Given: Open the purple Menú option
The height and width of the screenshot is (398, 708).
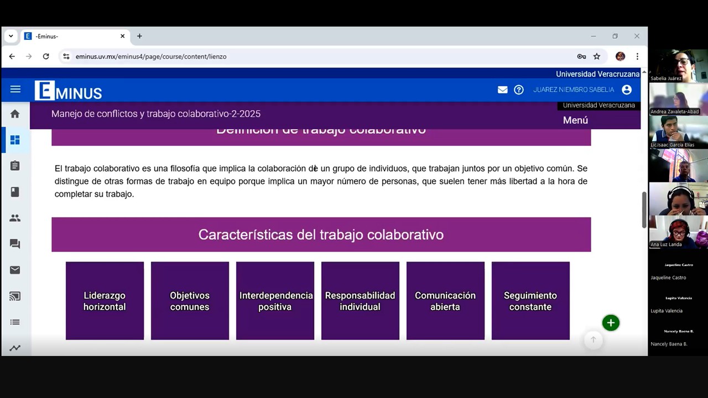Looking at the screenshot, I should (575, 120).
